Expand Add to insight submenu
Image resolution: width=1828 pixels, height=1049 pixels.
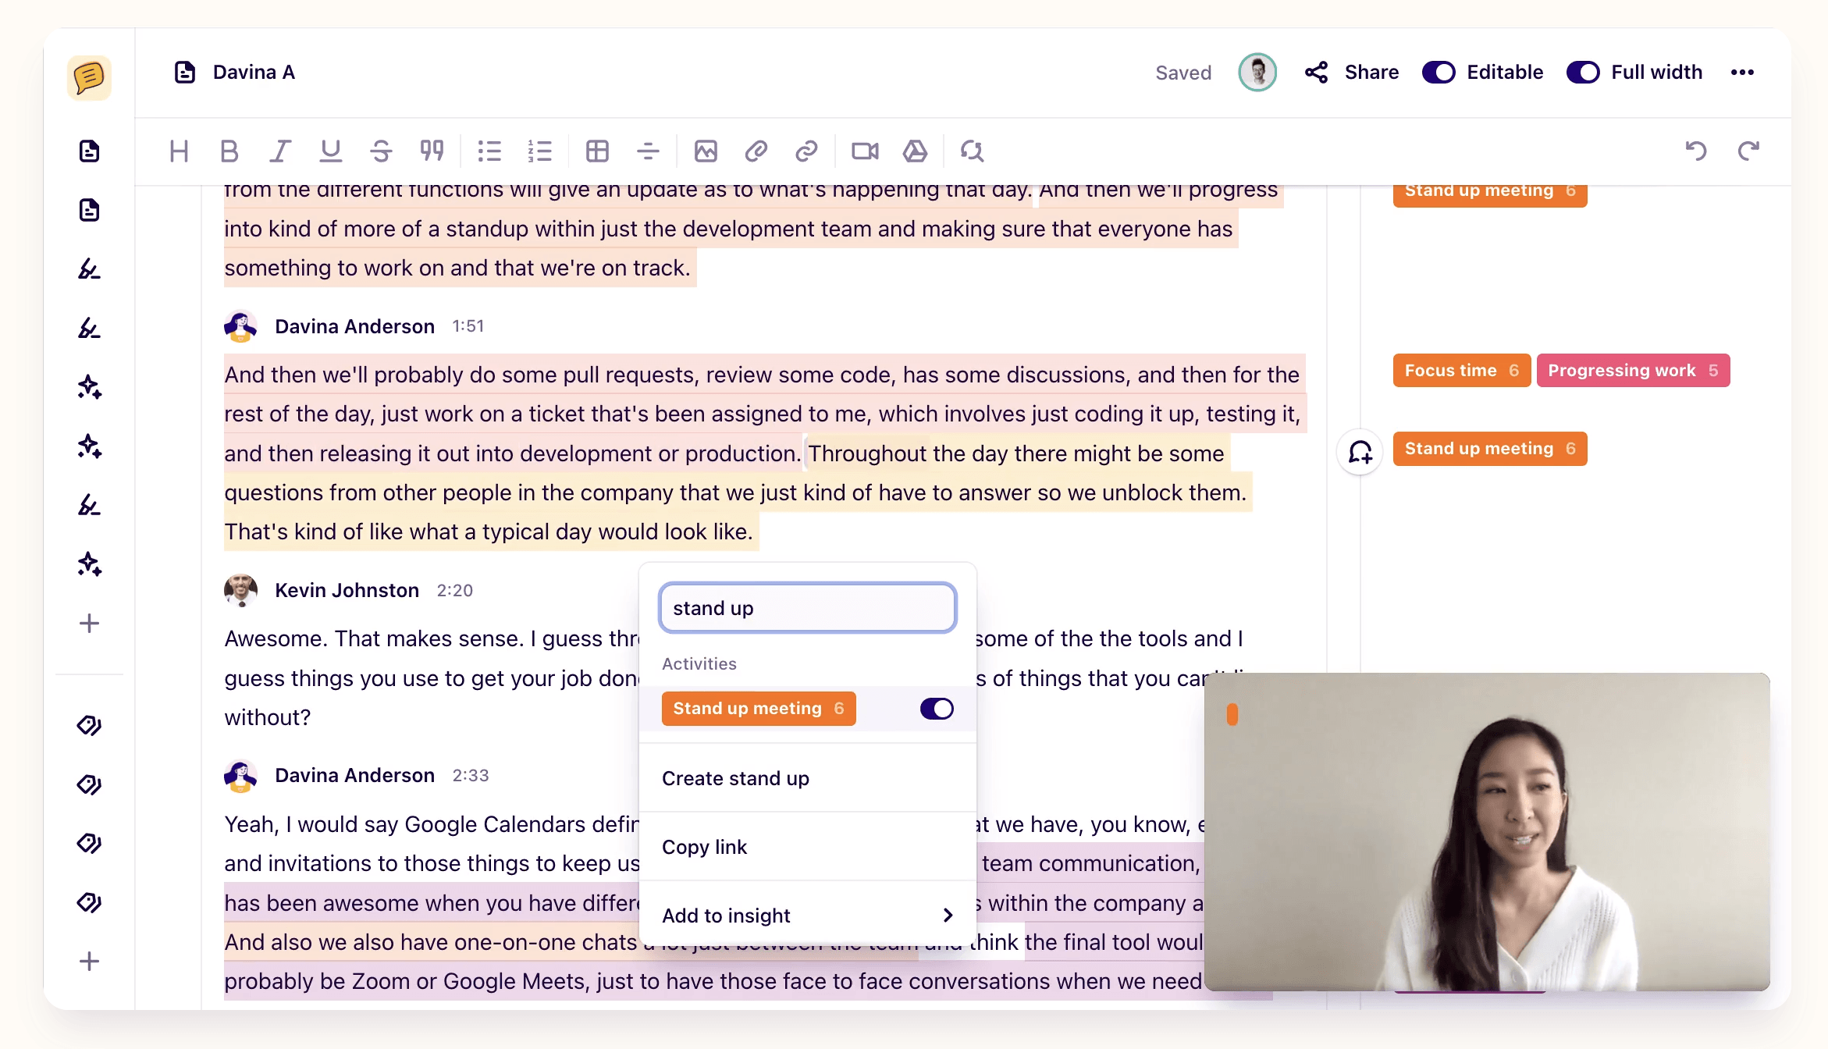click(807, 916)
